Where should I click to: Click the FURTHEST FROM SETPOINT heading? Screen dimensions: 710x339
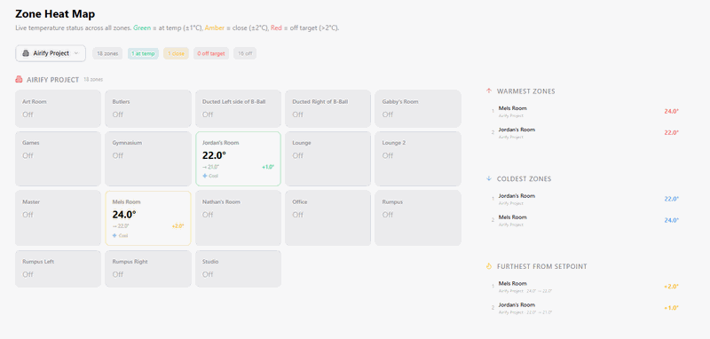[541, 266]
